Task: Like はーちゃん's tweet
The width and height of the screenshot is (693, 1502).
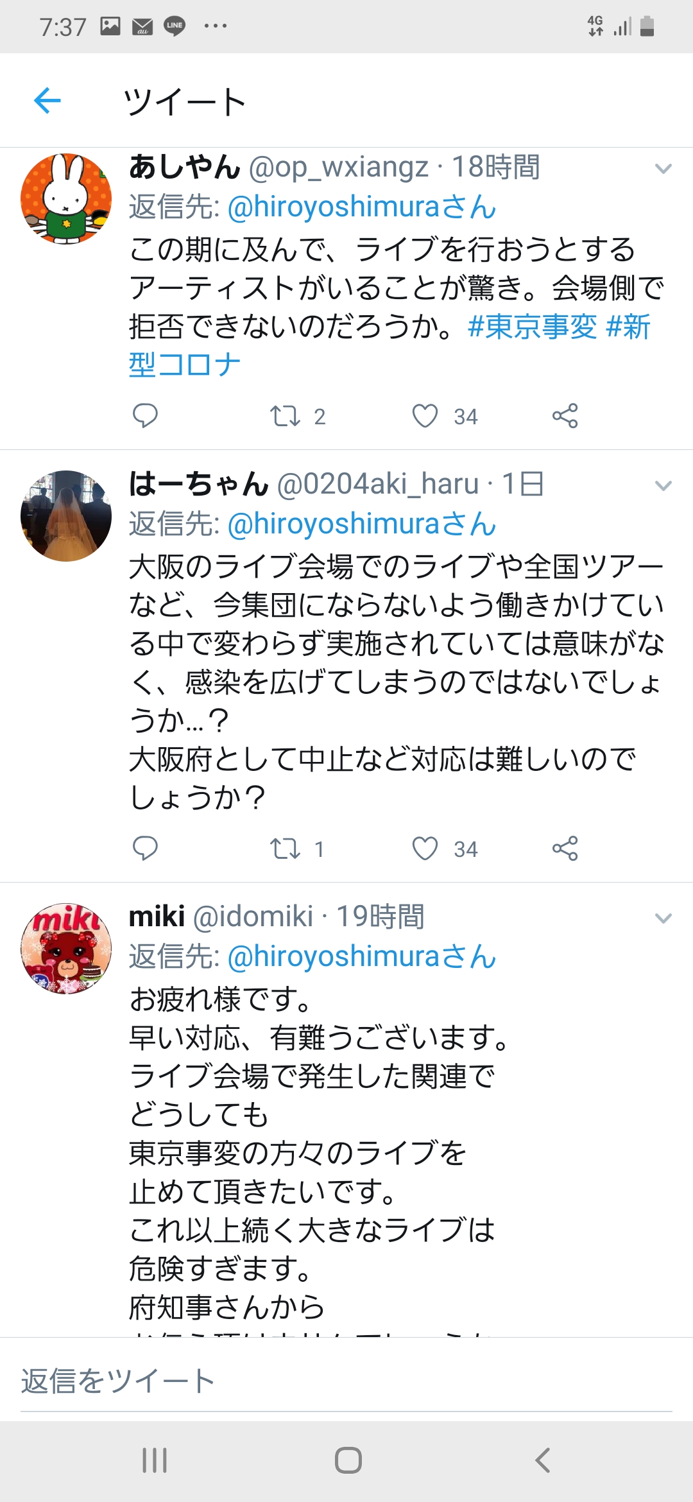Action: click(x=425, y=849)
